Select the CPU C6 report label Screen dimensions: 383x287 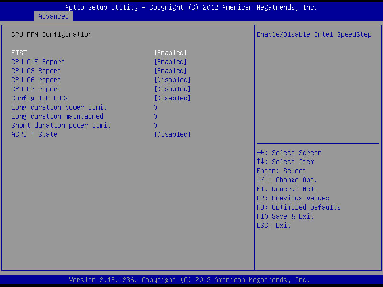pyautogui.click(x=36, y=80)
